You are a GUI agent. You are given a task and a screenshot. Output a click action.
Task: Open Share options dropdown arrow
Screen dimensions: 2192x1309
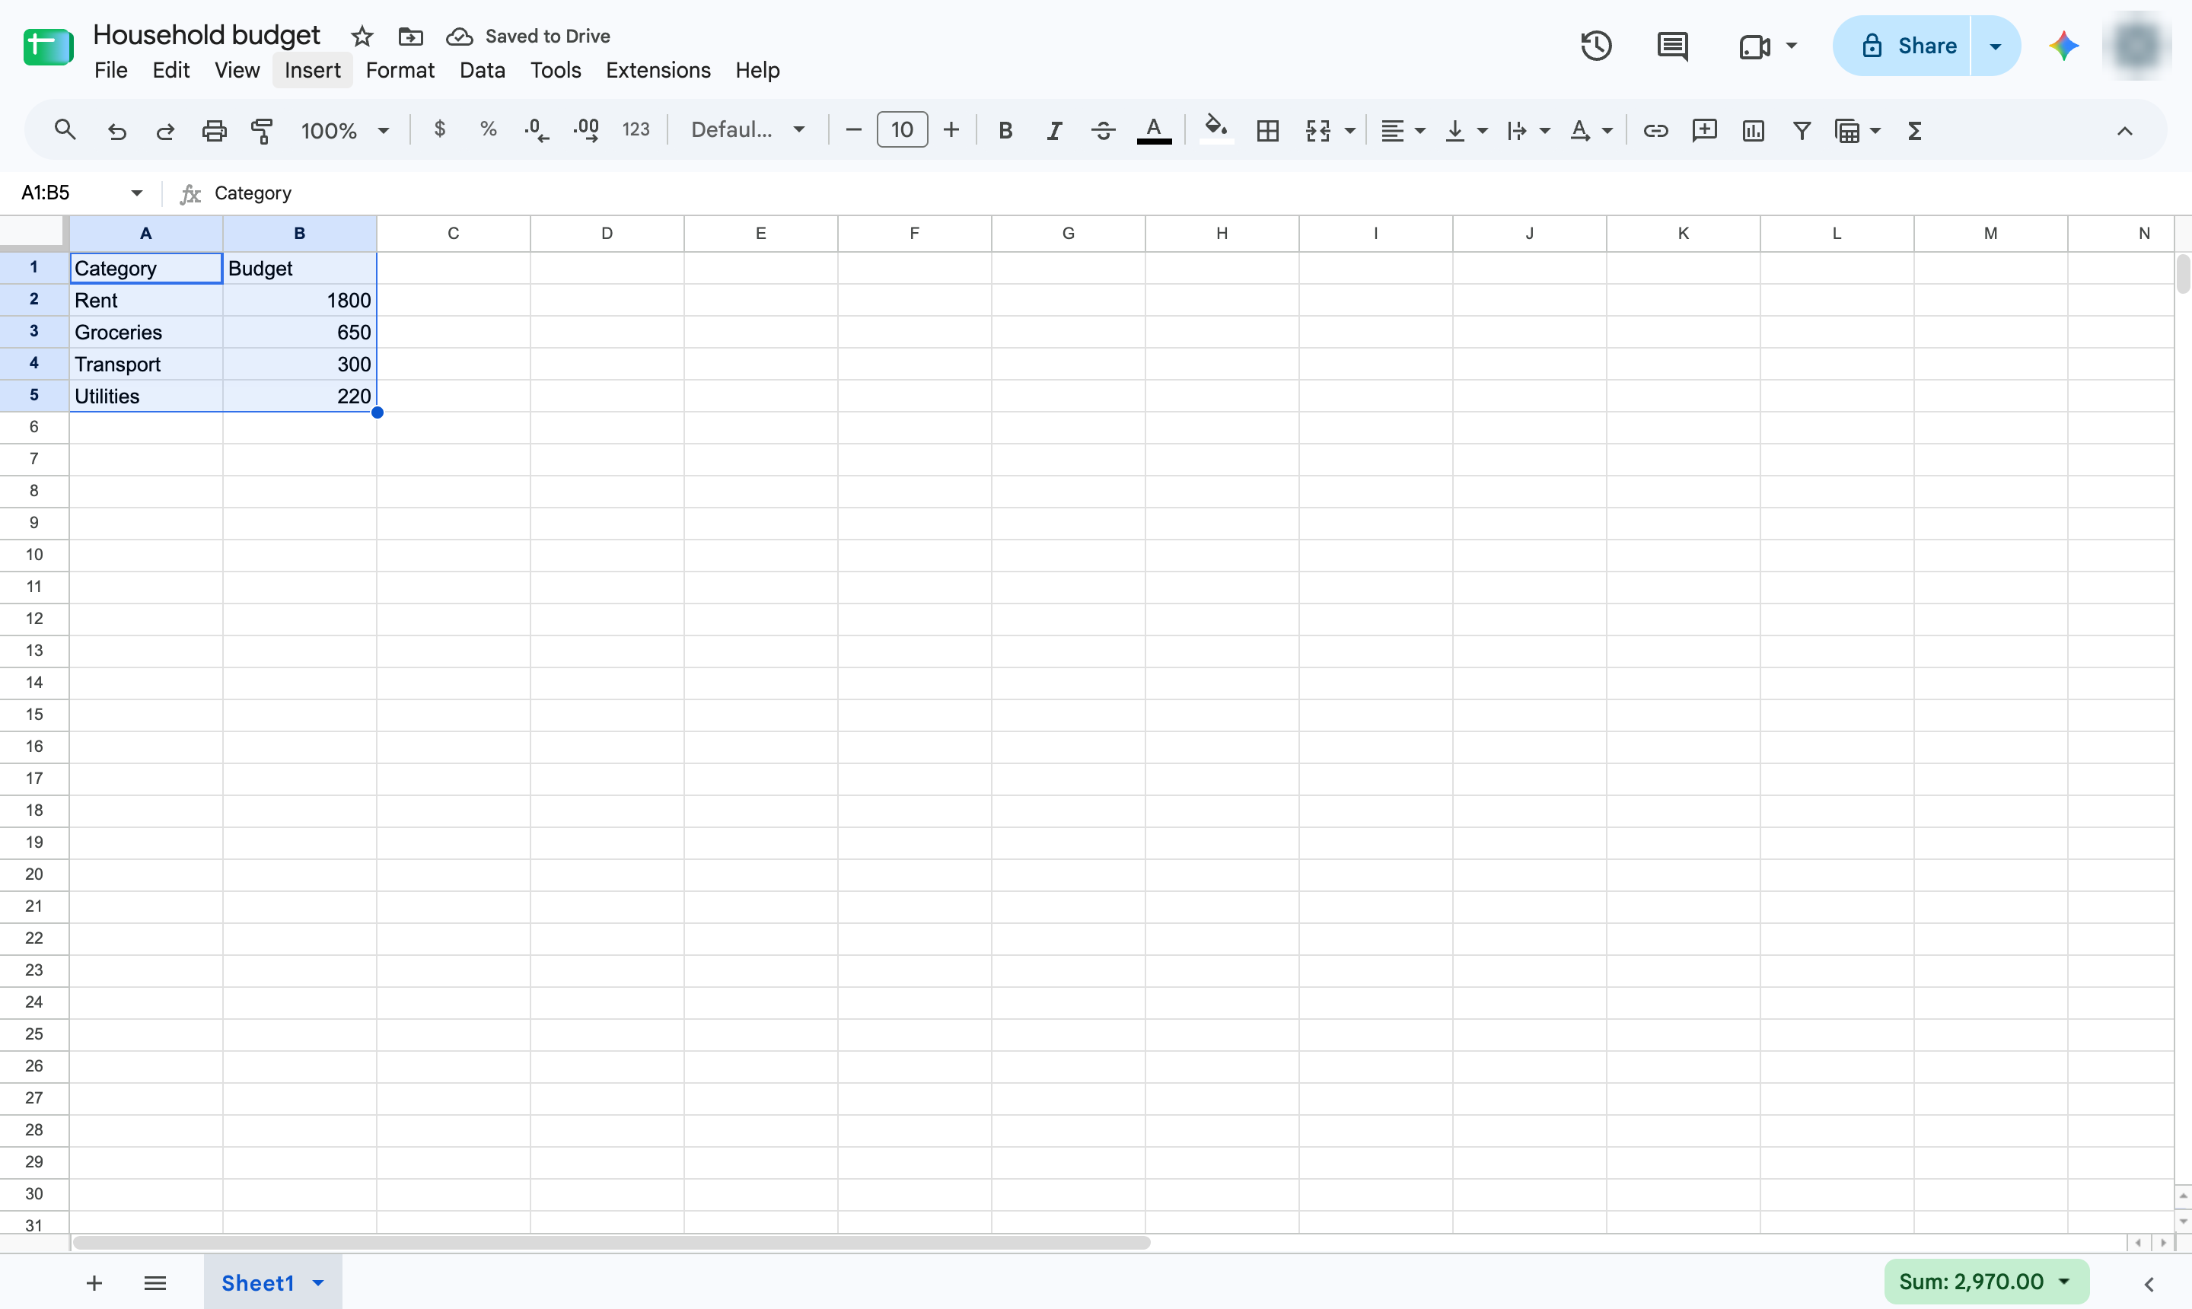(x=1996, y=46)
